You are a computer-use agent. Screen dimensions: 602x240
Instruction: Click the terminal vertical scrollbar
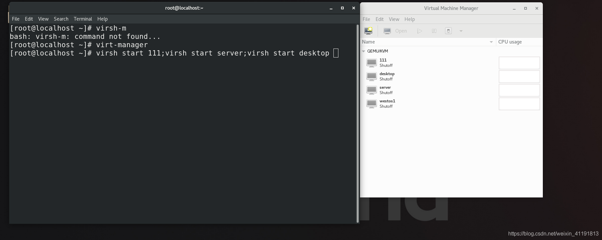click(x=358, y=123)
